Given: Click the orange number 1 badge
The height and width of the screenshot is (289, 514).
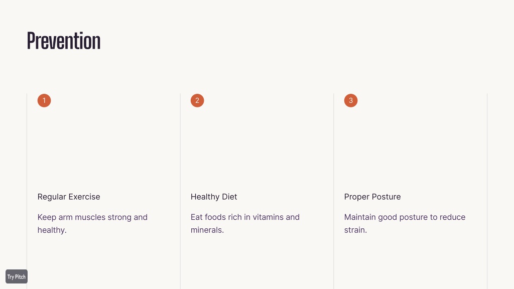Looking at the screenshot, I should [x=44, y=100].
